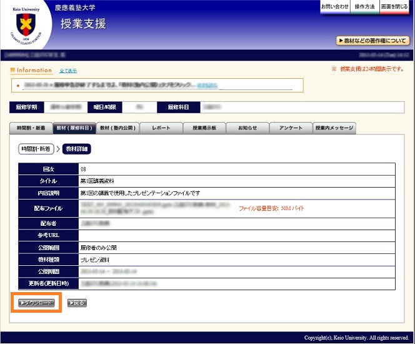Switch to the 教材(塾内公開) tab
Image resolution: width=415 pixels, height=344 pixels.
[117, 128]
